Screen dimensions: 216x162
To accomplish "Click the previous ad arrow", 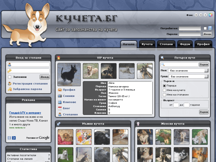I will click(10, 138).
